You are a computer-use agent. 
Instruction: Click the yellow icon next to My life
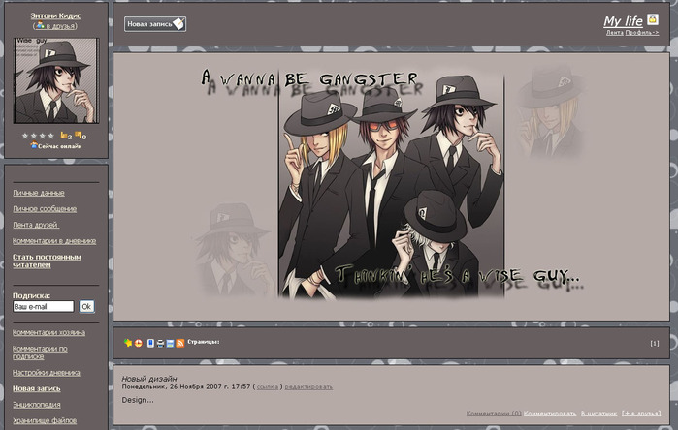[653, 19]
